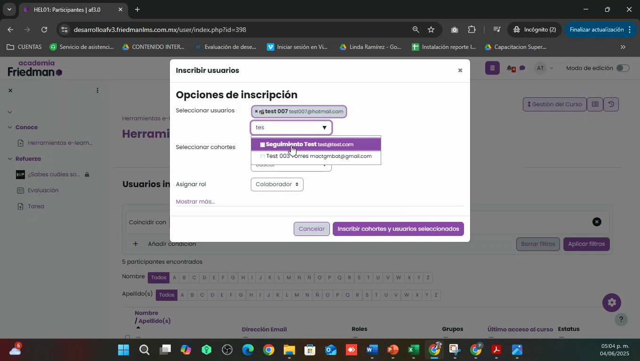The height and width of the screenshot is (361, 640).
Task: Open the Incógnito (2) profile button
Action: click(534, 30)
